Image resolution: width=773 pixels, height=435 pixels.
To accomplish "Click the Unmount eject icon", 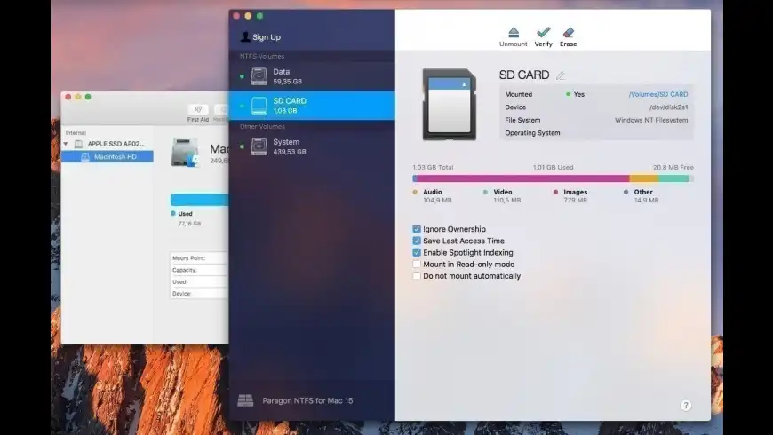I will point(514,33).
